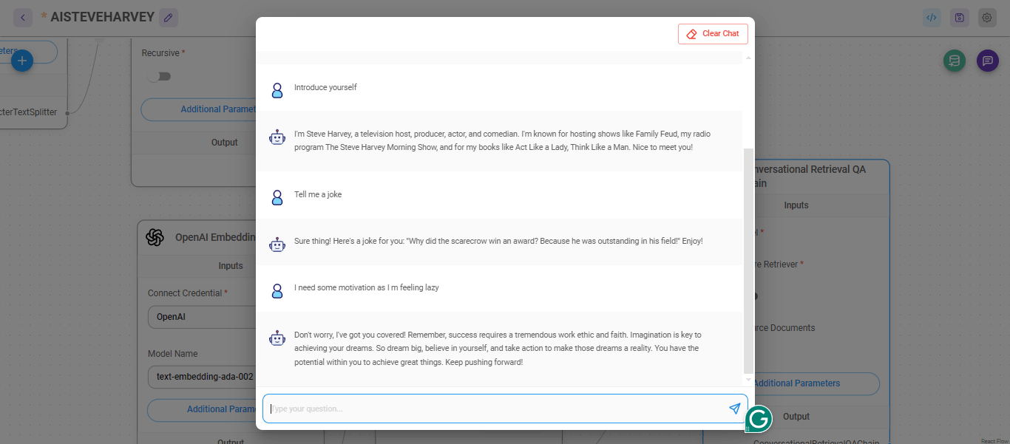1010x444 pixels.
Task: Clear the chat history with Clear Chat
Action: (713, 34)
